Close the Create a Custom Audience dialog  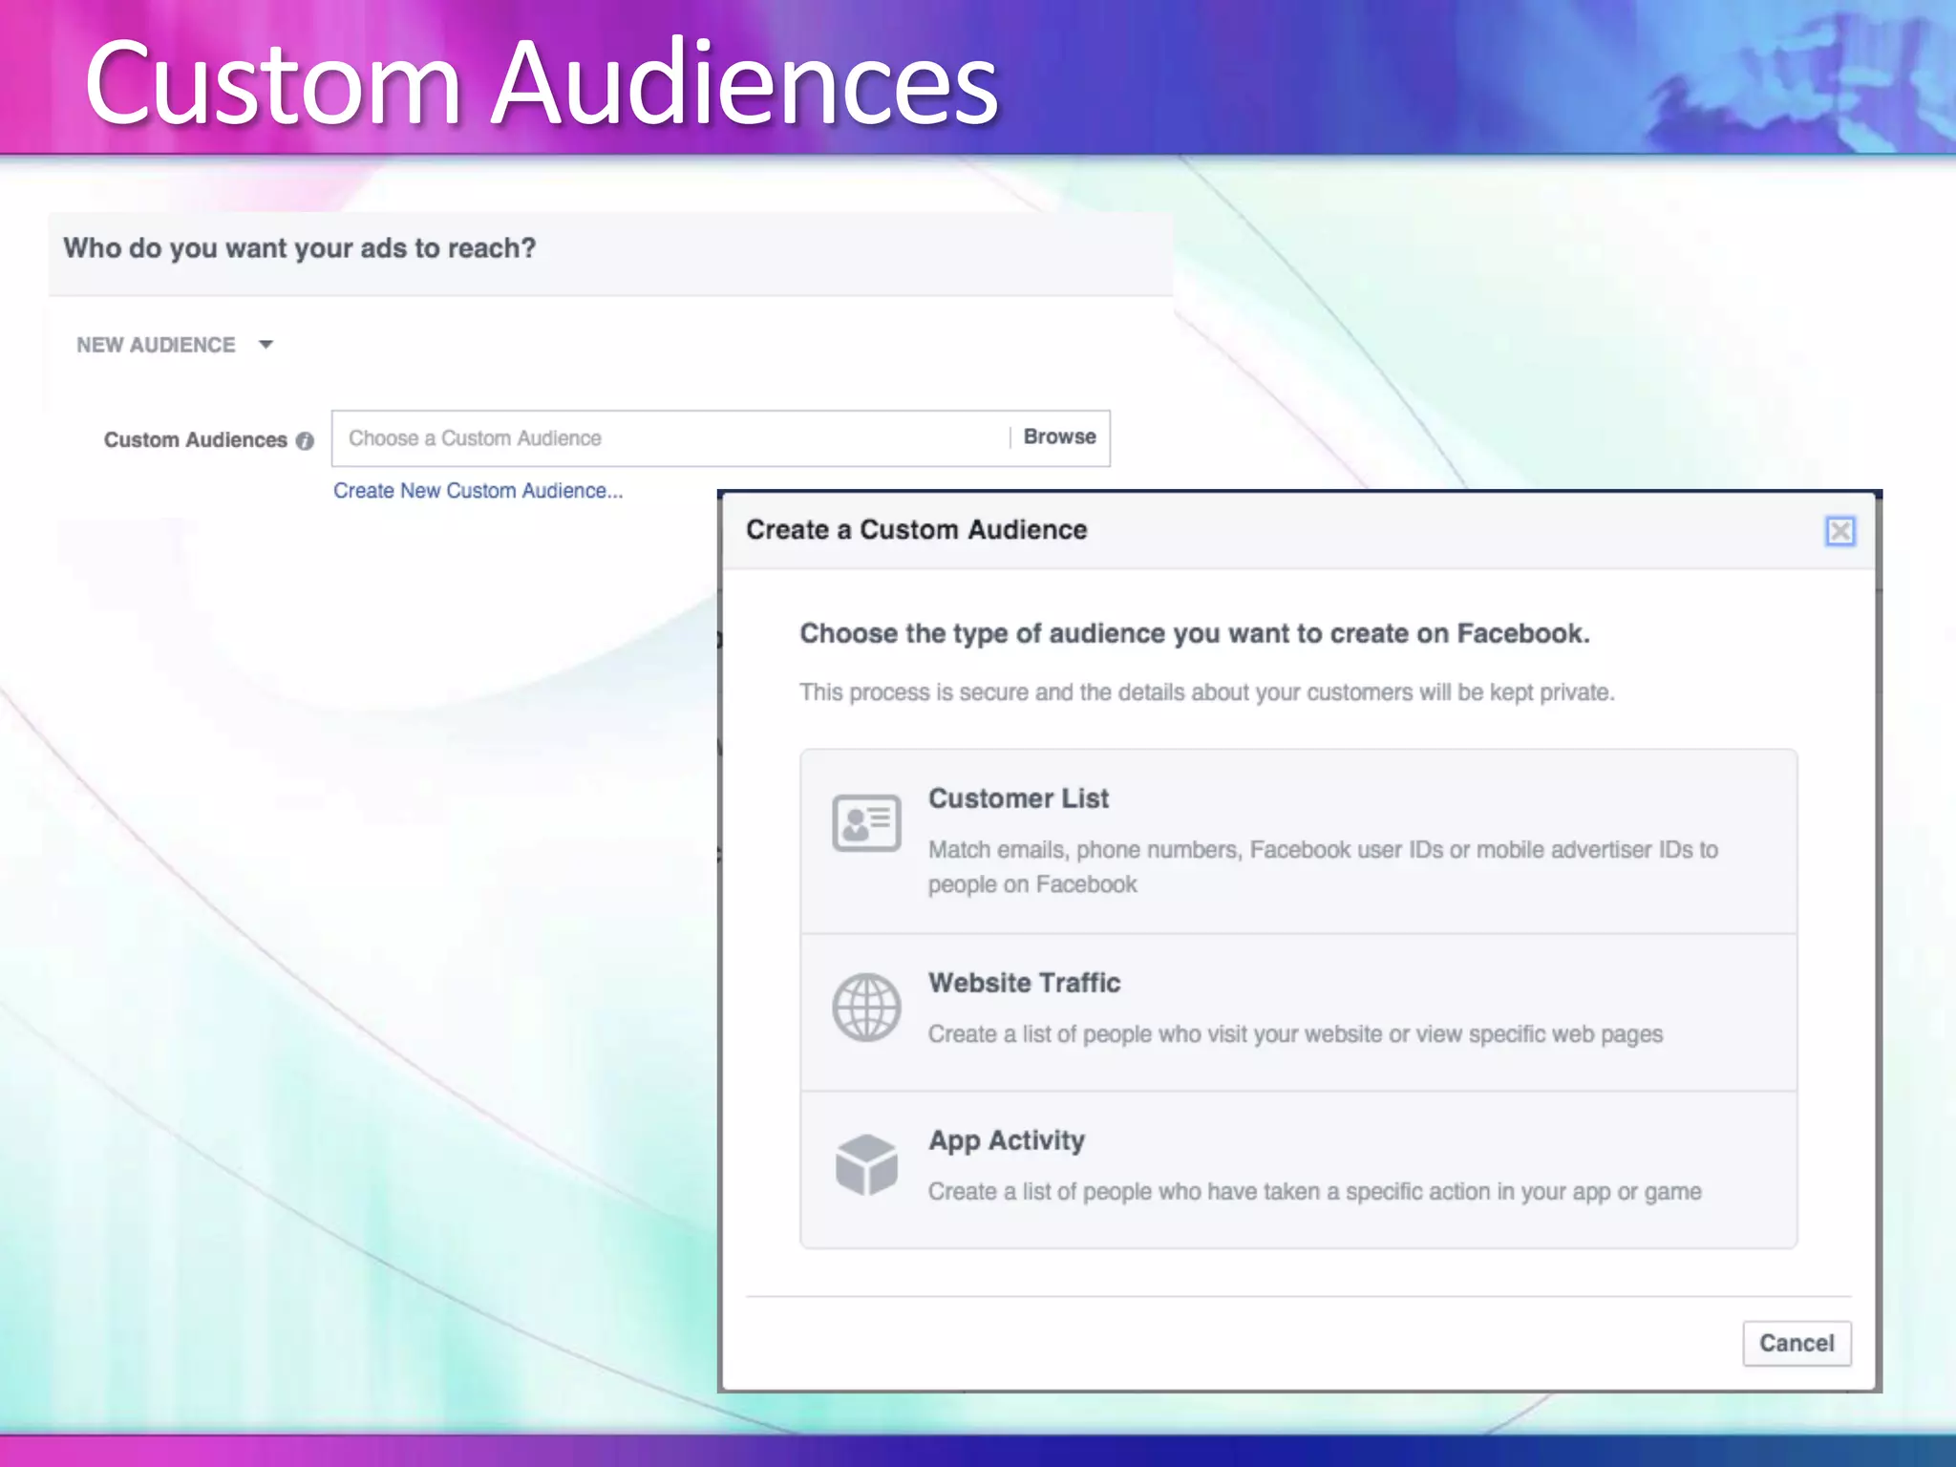[x=1839, y=531]
